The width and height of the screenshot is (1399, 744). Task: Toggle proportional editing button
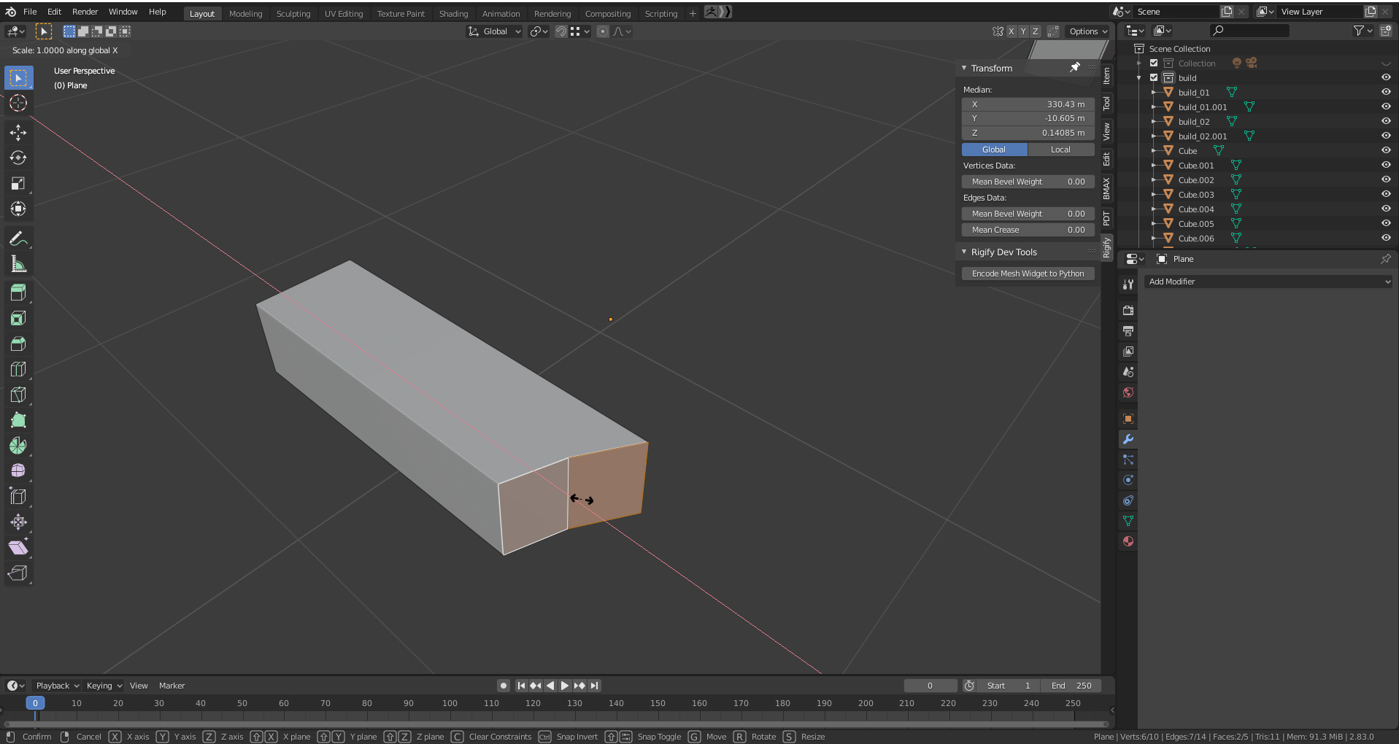[602, 31]
